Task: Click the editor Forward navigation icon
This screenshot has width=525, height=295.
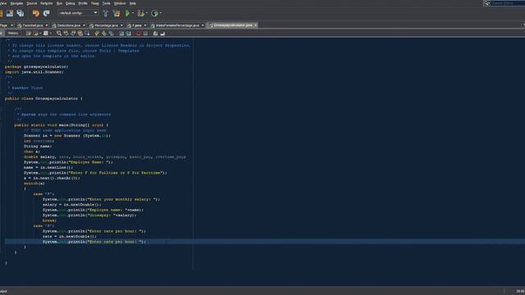Action: (x=46, y=33)
